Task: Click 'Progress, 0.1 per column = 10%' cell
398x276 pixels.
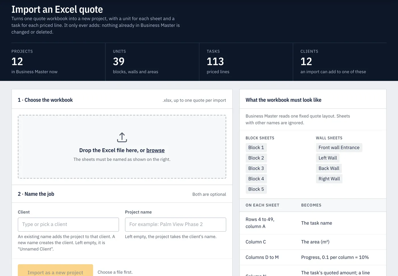Action: tap(335, 257)
